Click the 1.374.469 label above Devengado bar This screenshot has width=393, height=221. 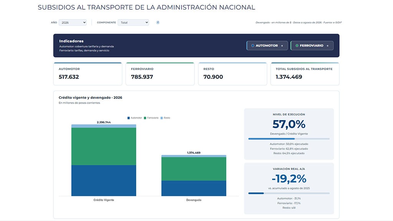tap(194, 153)
